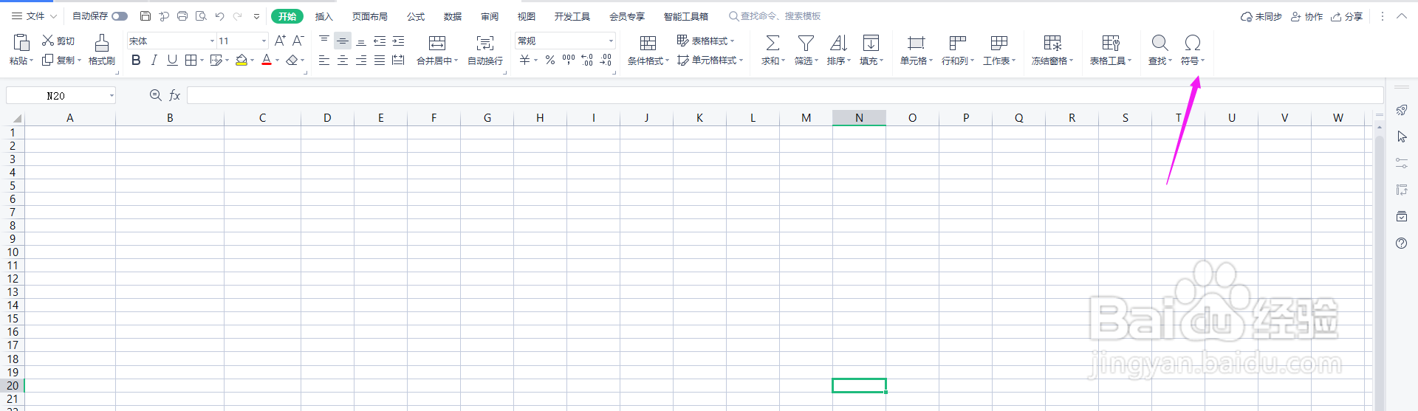Expand the 条件格式 conditional formatting menu

(x=667, y=61)
